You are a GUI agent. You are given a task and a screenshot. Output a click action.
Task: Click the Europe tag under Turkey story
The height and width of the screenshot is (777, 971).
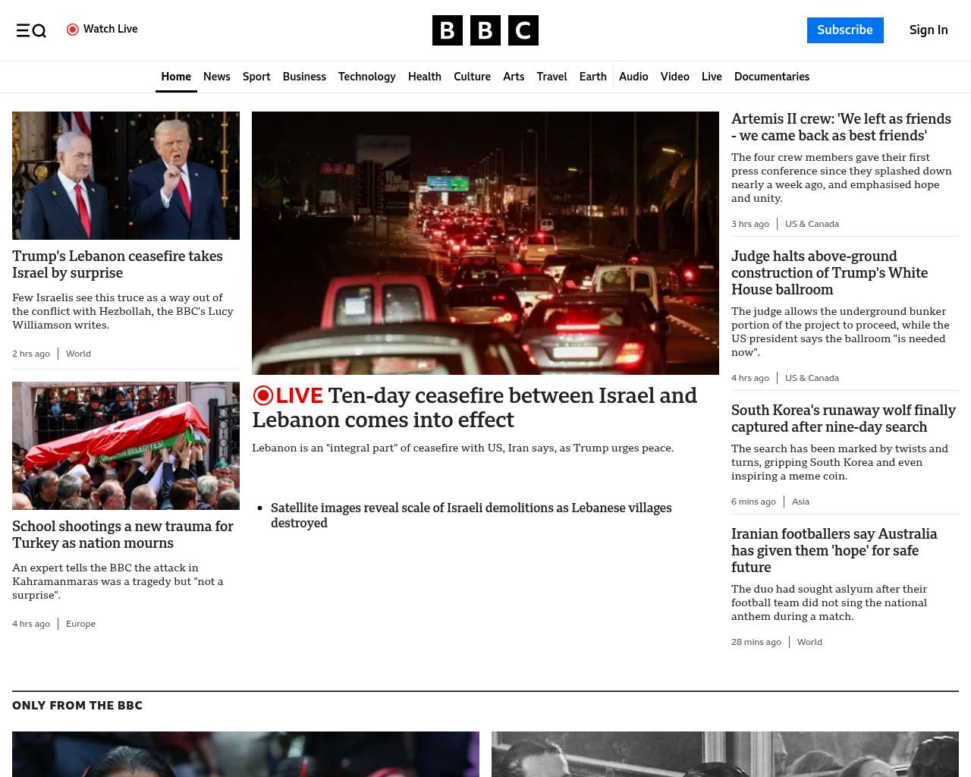(80, 624)
